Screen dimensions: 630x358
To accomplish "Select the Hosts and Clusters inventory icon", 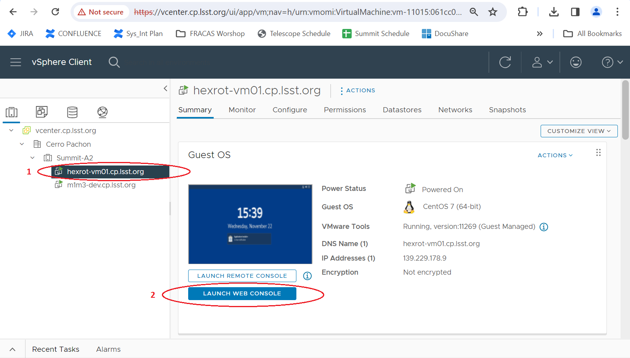I will pyautogui.click(x=12, y=112).
